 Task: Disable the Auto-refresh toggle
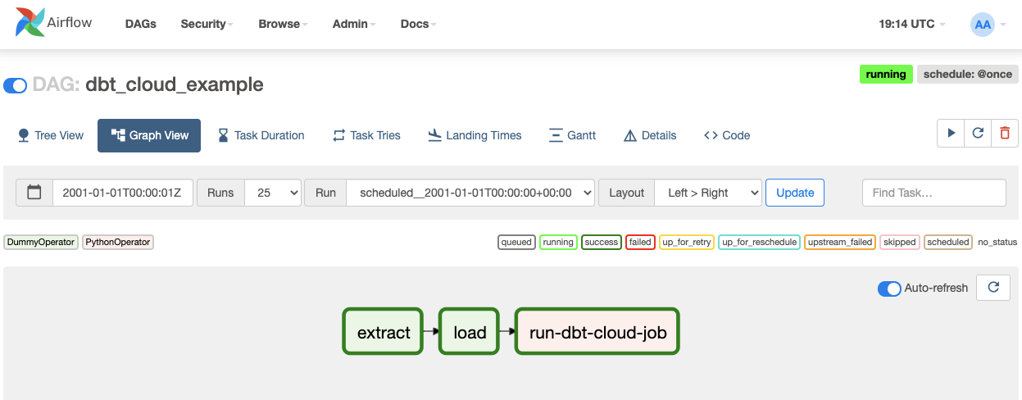[889, 289]
